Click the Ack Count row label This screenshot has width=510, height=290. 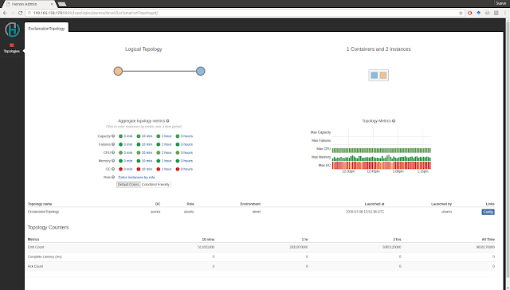pos(35,266)
